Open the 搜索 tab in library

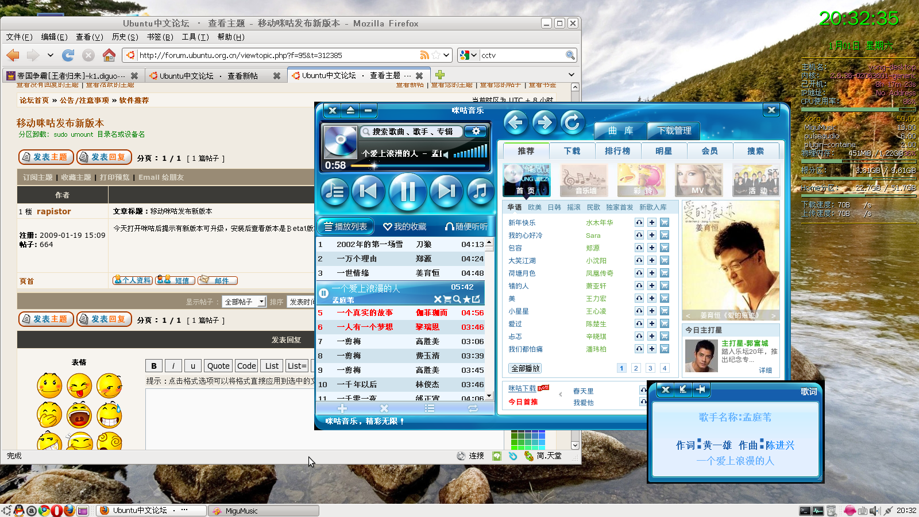point(755,151)
